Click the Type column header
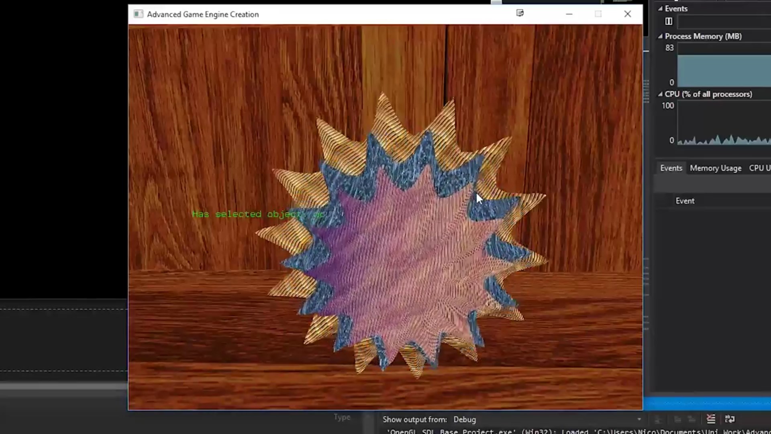771x434 pixels. (x=342, y=417)
